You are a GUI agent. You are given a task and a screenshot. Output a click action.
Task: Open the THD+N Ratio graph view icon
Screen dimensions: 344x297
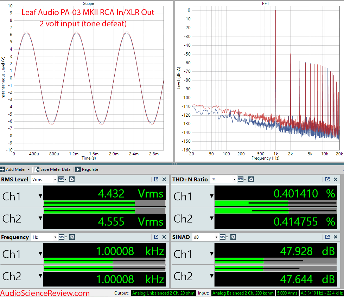pos(242,180)
